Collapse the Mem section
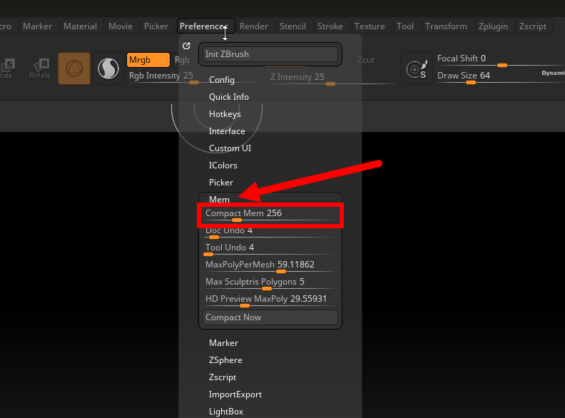565x418 pixels. [219, 199]
